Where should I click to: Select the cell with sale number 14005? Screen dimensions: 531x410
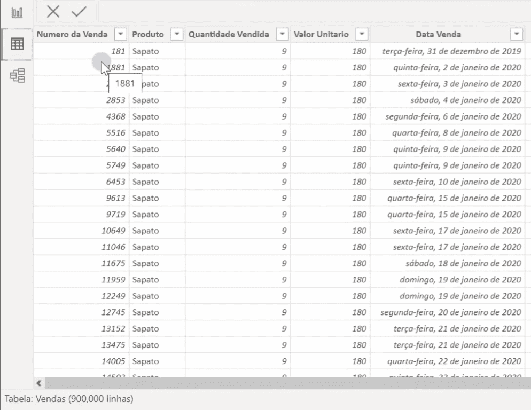click(x=81, y=361)
